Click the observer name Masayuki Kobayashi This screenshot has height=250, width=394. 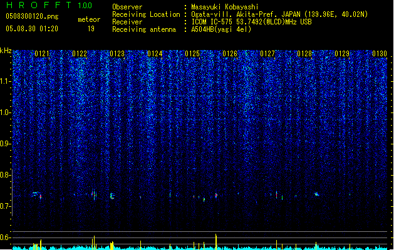coord(225,7)
